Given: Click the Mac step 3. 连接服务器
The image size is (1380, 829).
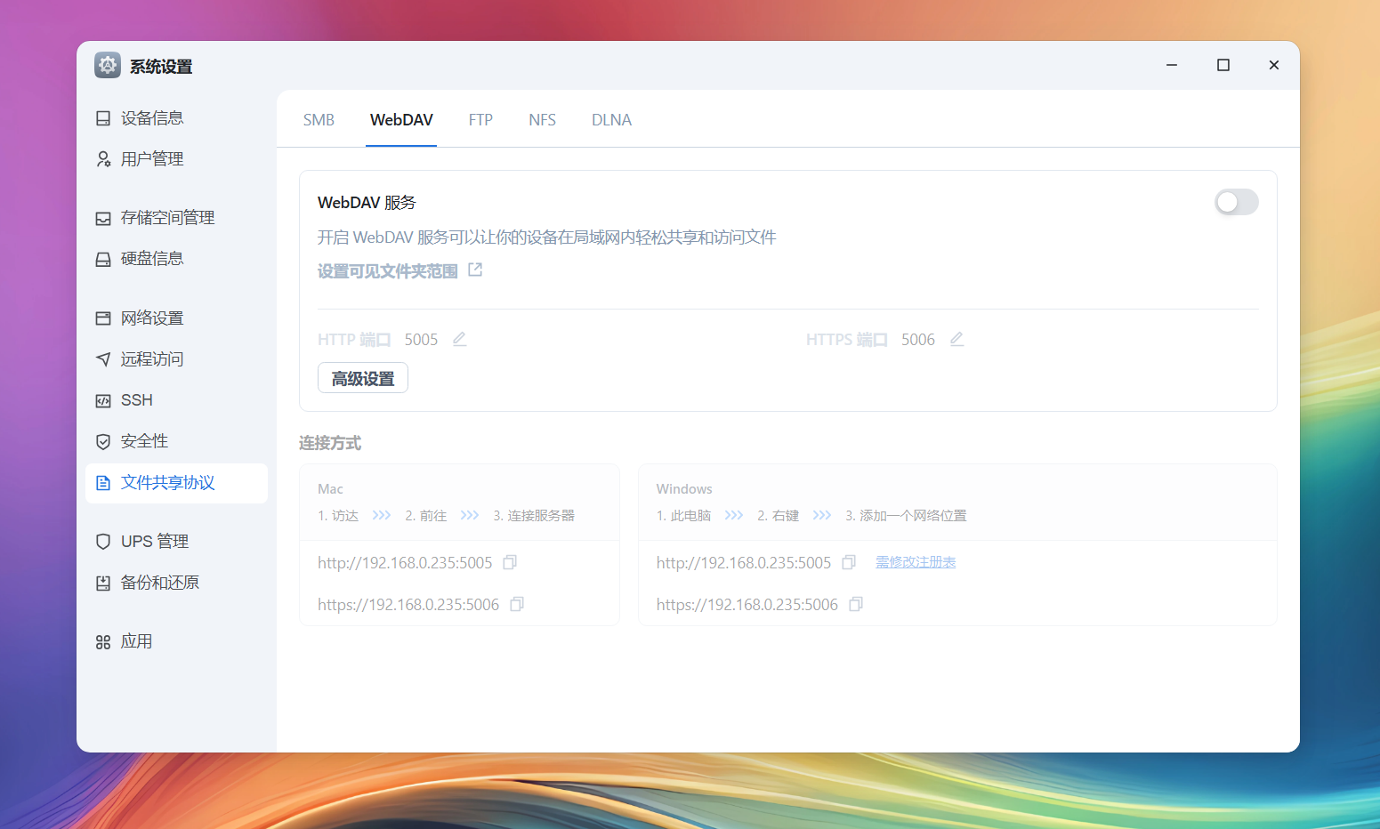Looking at the screenshot, I should (534, 516).
